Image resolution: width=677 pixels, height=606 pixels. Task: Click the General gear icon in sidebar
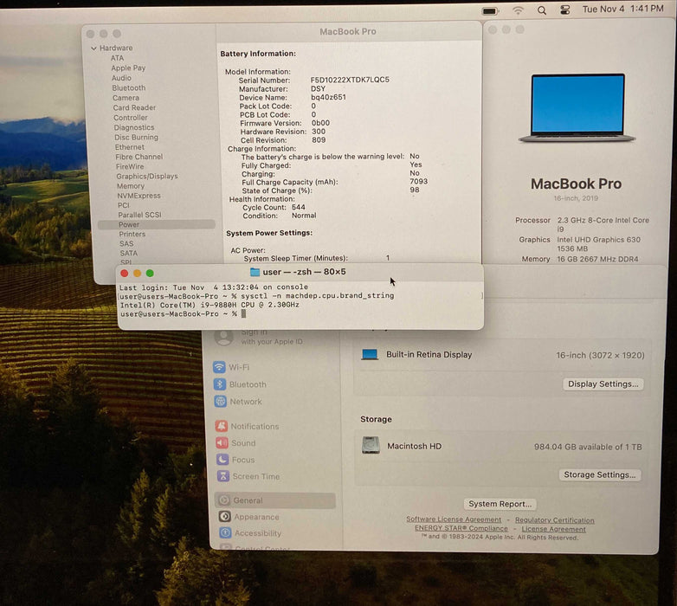click(224, 500)
